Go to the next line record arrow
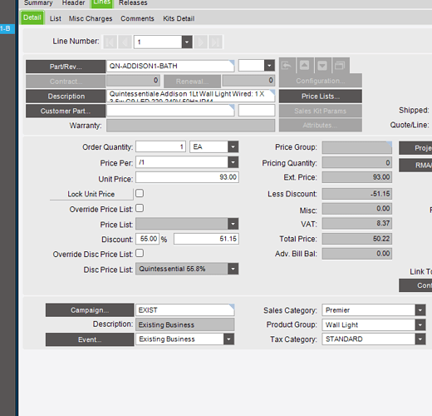This screenshot has width=432, height=416. pos(201,42)
